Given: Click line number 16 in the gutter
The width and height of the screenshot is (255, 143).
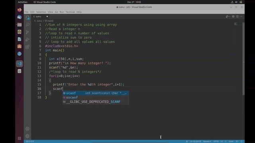Looking at the screenshot, I should pyautogui.click(x=39, y=89).
